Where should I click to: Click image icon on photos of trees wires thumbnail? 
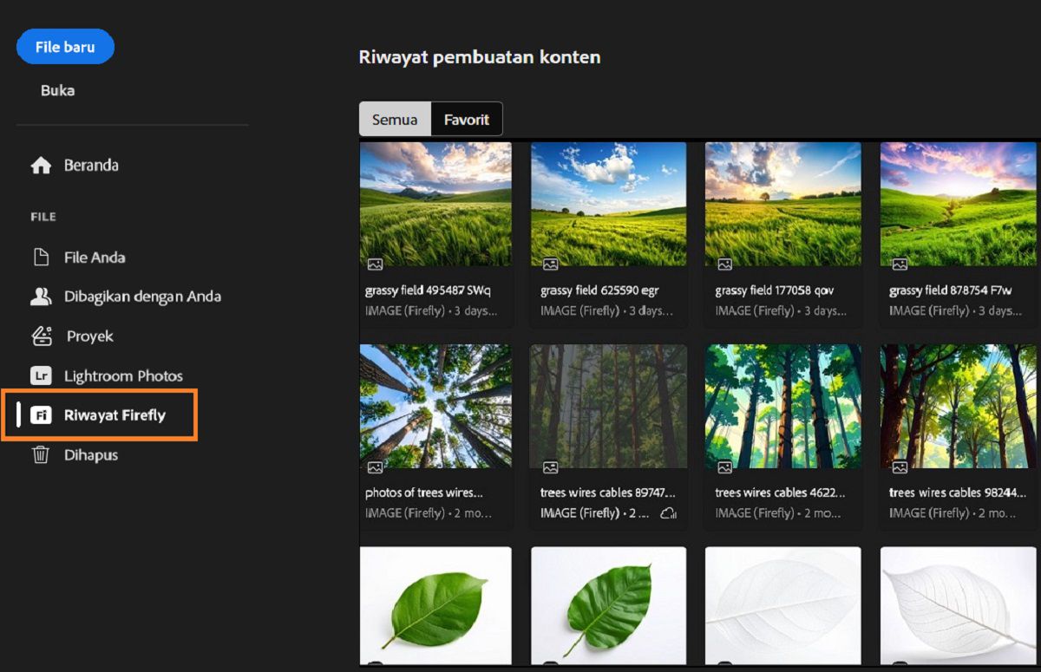click(375, 467)
